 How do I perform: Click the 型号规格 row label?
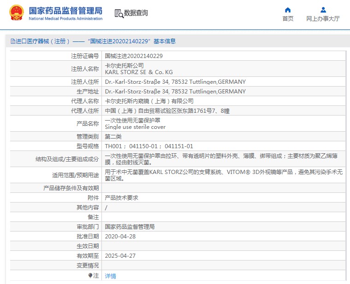click(88, 146)
